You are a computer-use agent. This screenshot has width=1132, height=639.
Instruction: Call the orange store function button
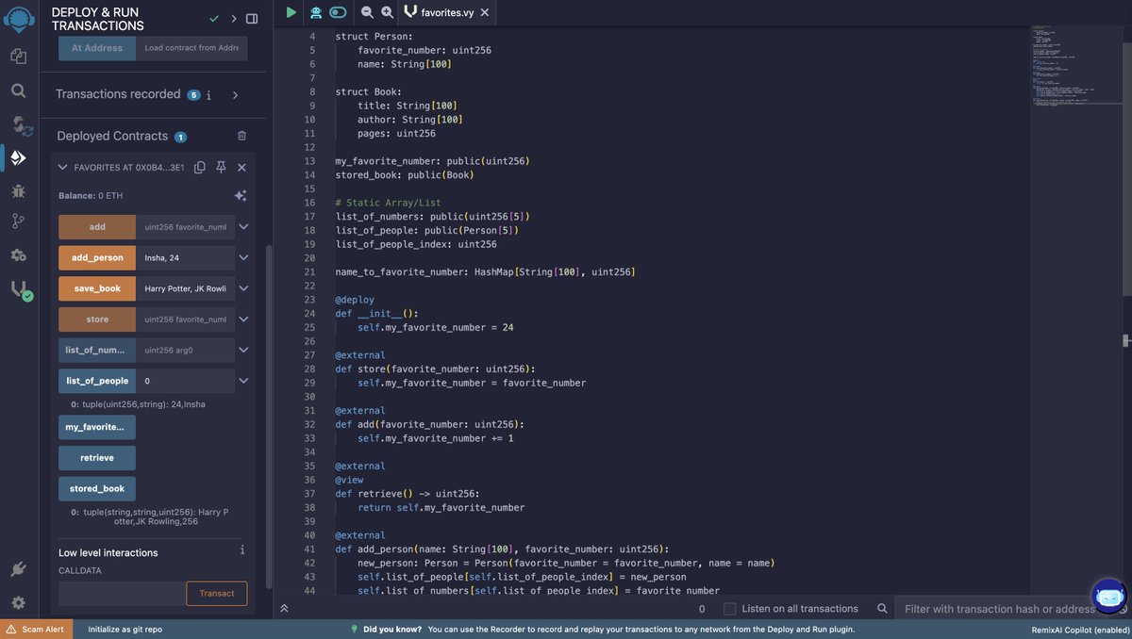[97, 319]
